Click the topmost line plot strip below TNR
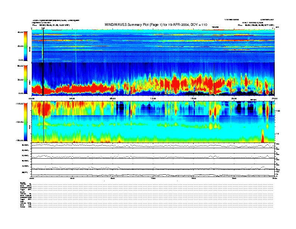The width and height of the screenshot is (296, 229). point(153,145)
